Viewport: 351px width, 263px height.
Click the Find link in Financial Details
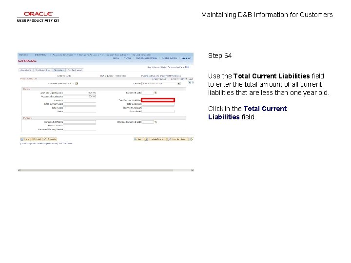(155, 79)
